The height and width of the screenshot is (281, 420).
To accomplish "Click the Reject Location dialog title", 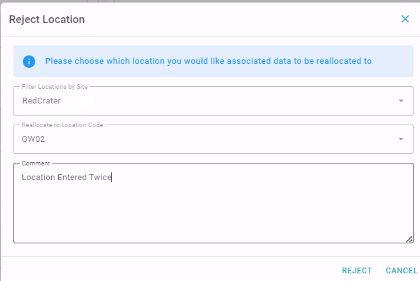I will [x=47, y=20].
